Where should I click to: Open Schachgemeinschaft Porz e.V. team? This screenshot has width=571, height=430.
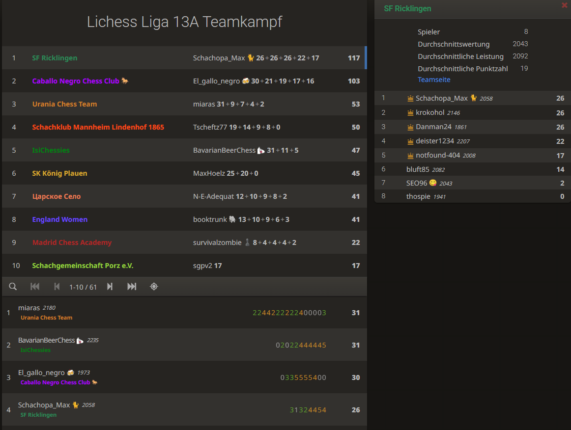(83, 266)
